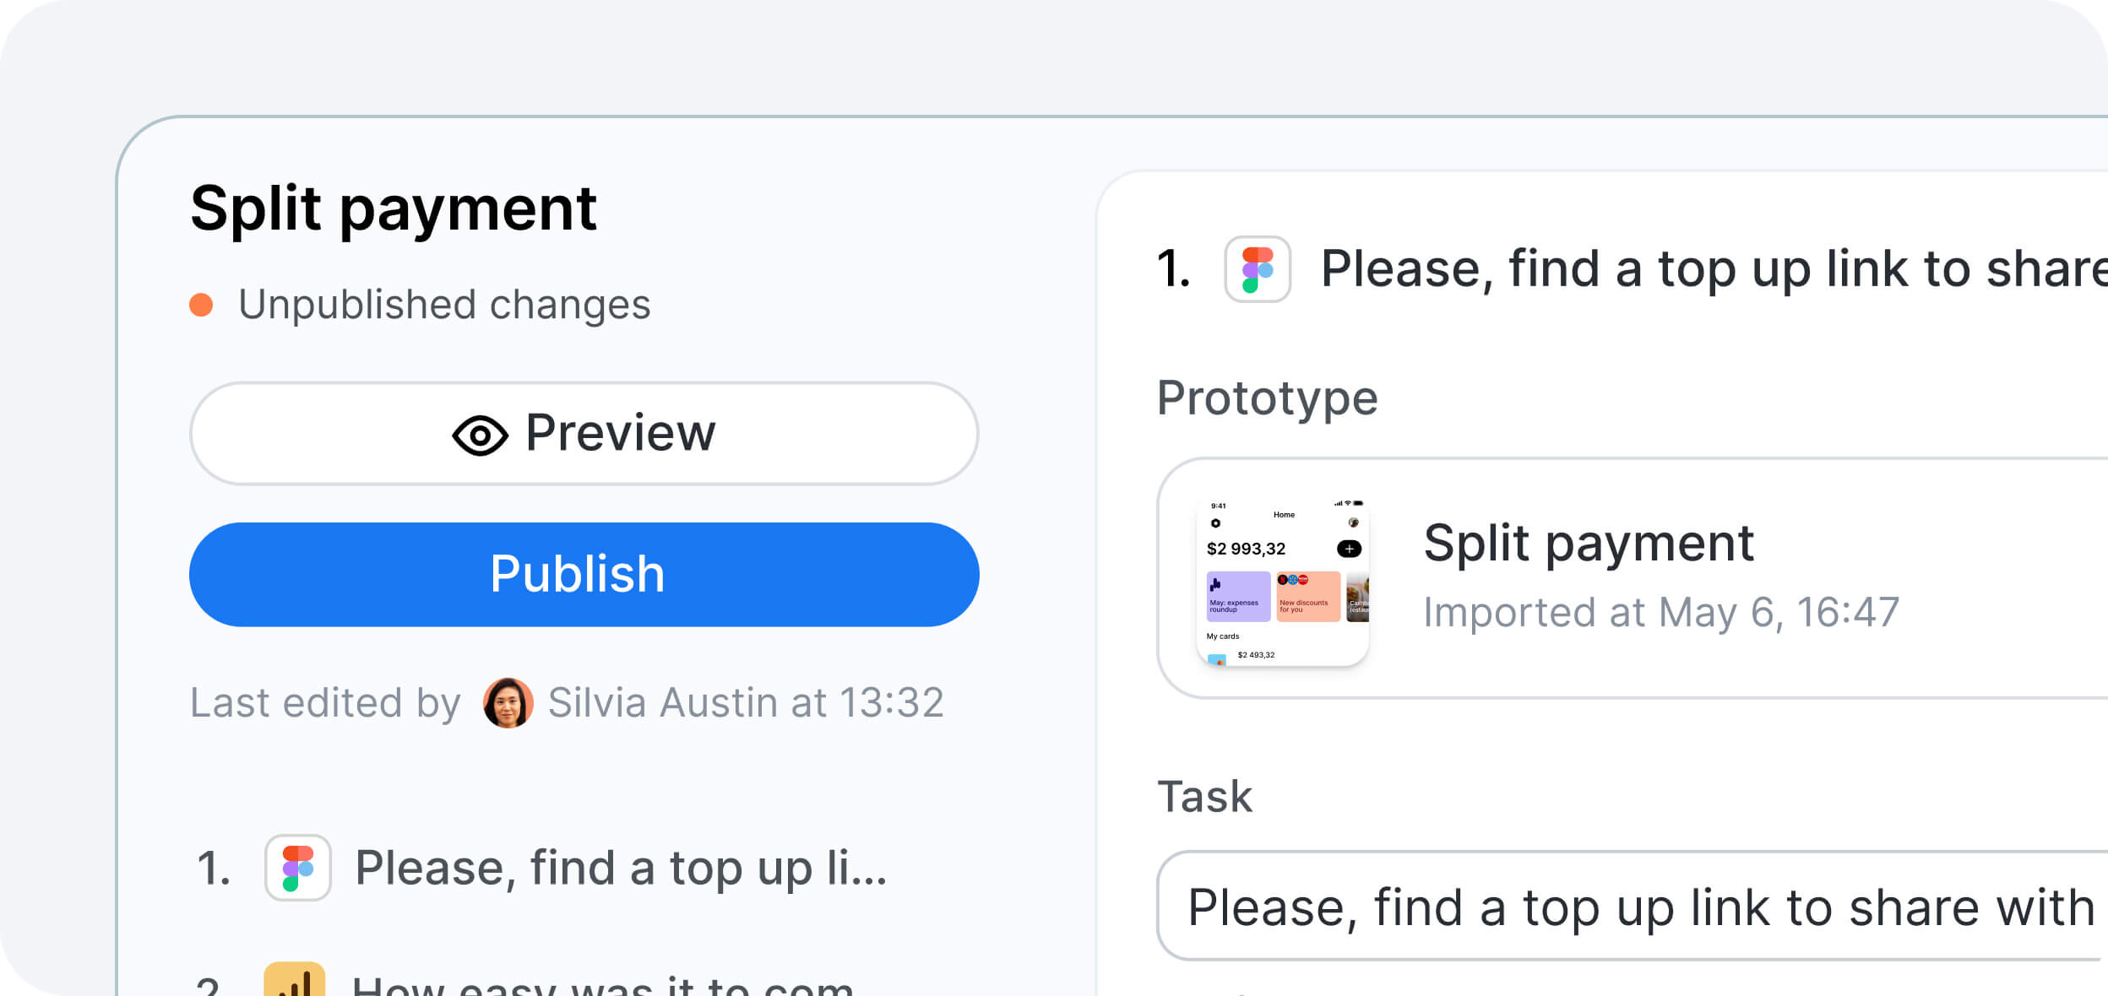Click the "Split payment" study title heading
Image resolution: width=2108 pixels, height=996 pixels.
394,208
